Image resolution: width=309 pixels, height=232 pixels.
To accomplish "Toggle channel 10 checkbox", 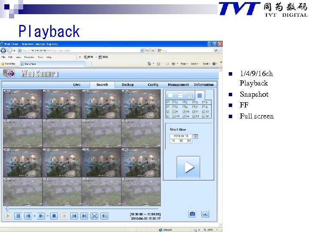I will coord(184,111).
